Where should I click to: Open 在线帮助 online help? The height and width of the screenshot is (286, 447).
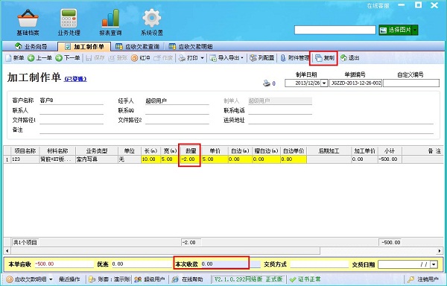[x=188, y=279]
